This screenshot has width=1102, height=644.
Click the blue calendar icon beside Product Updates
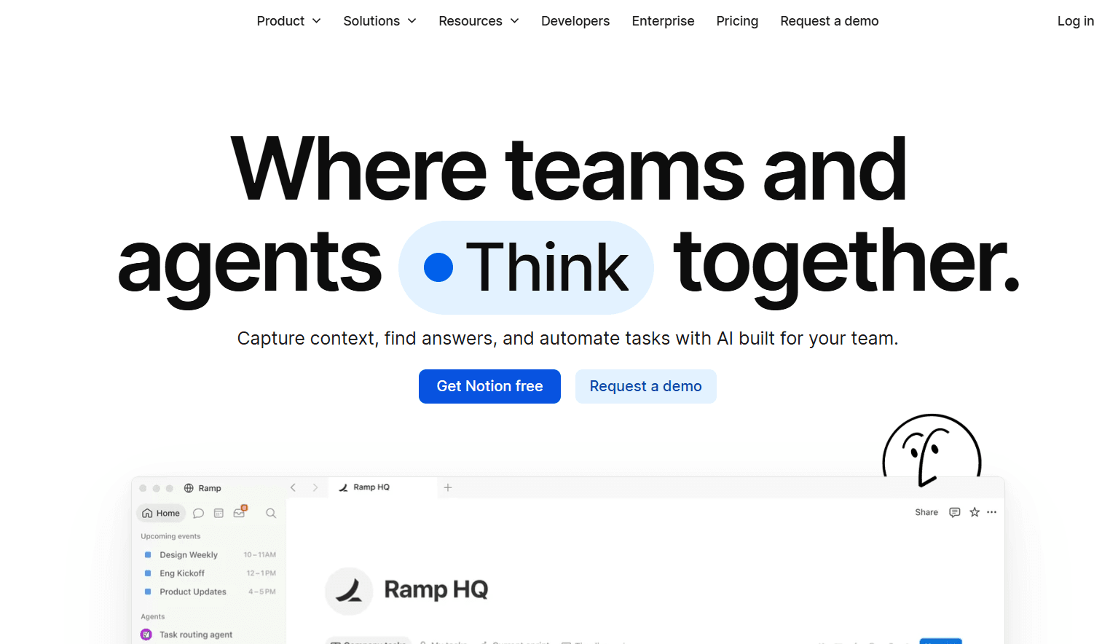click(148, 592)
